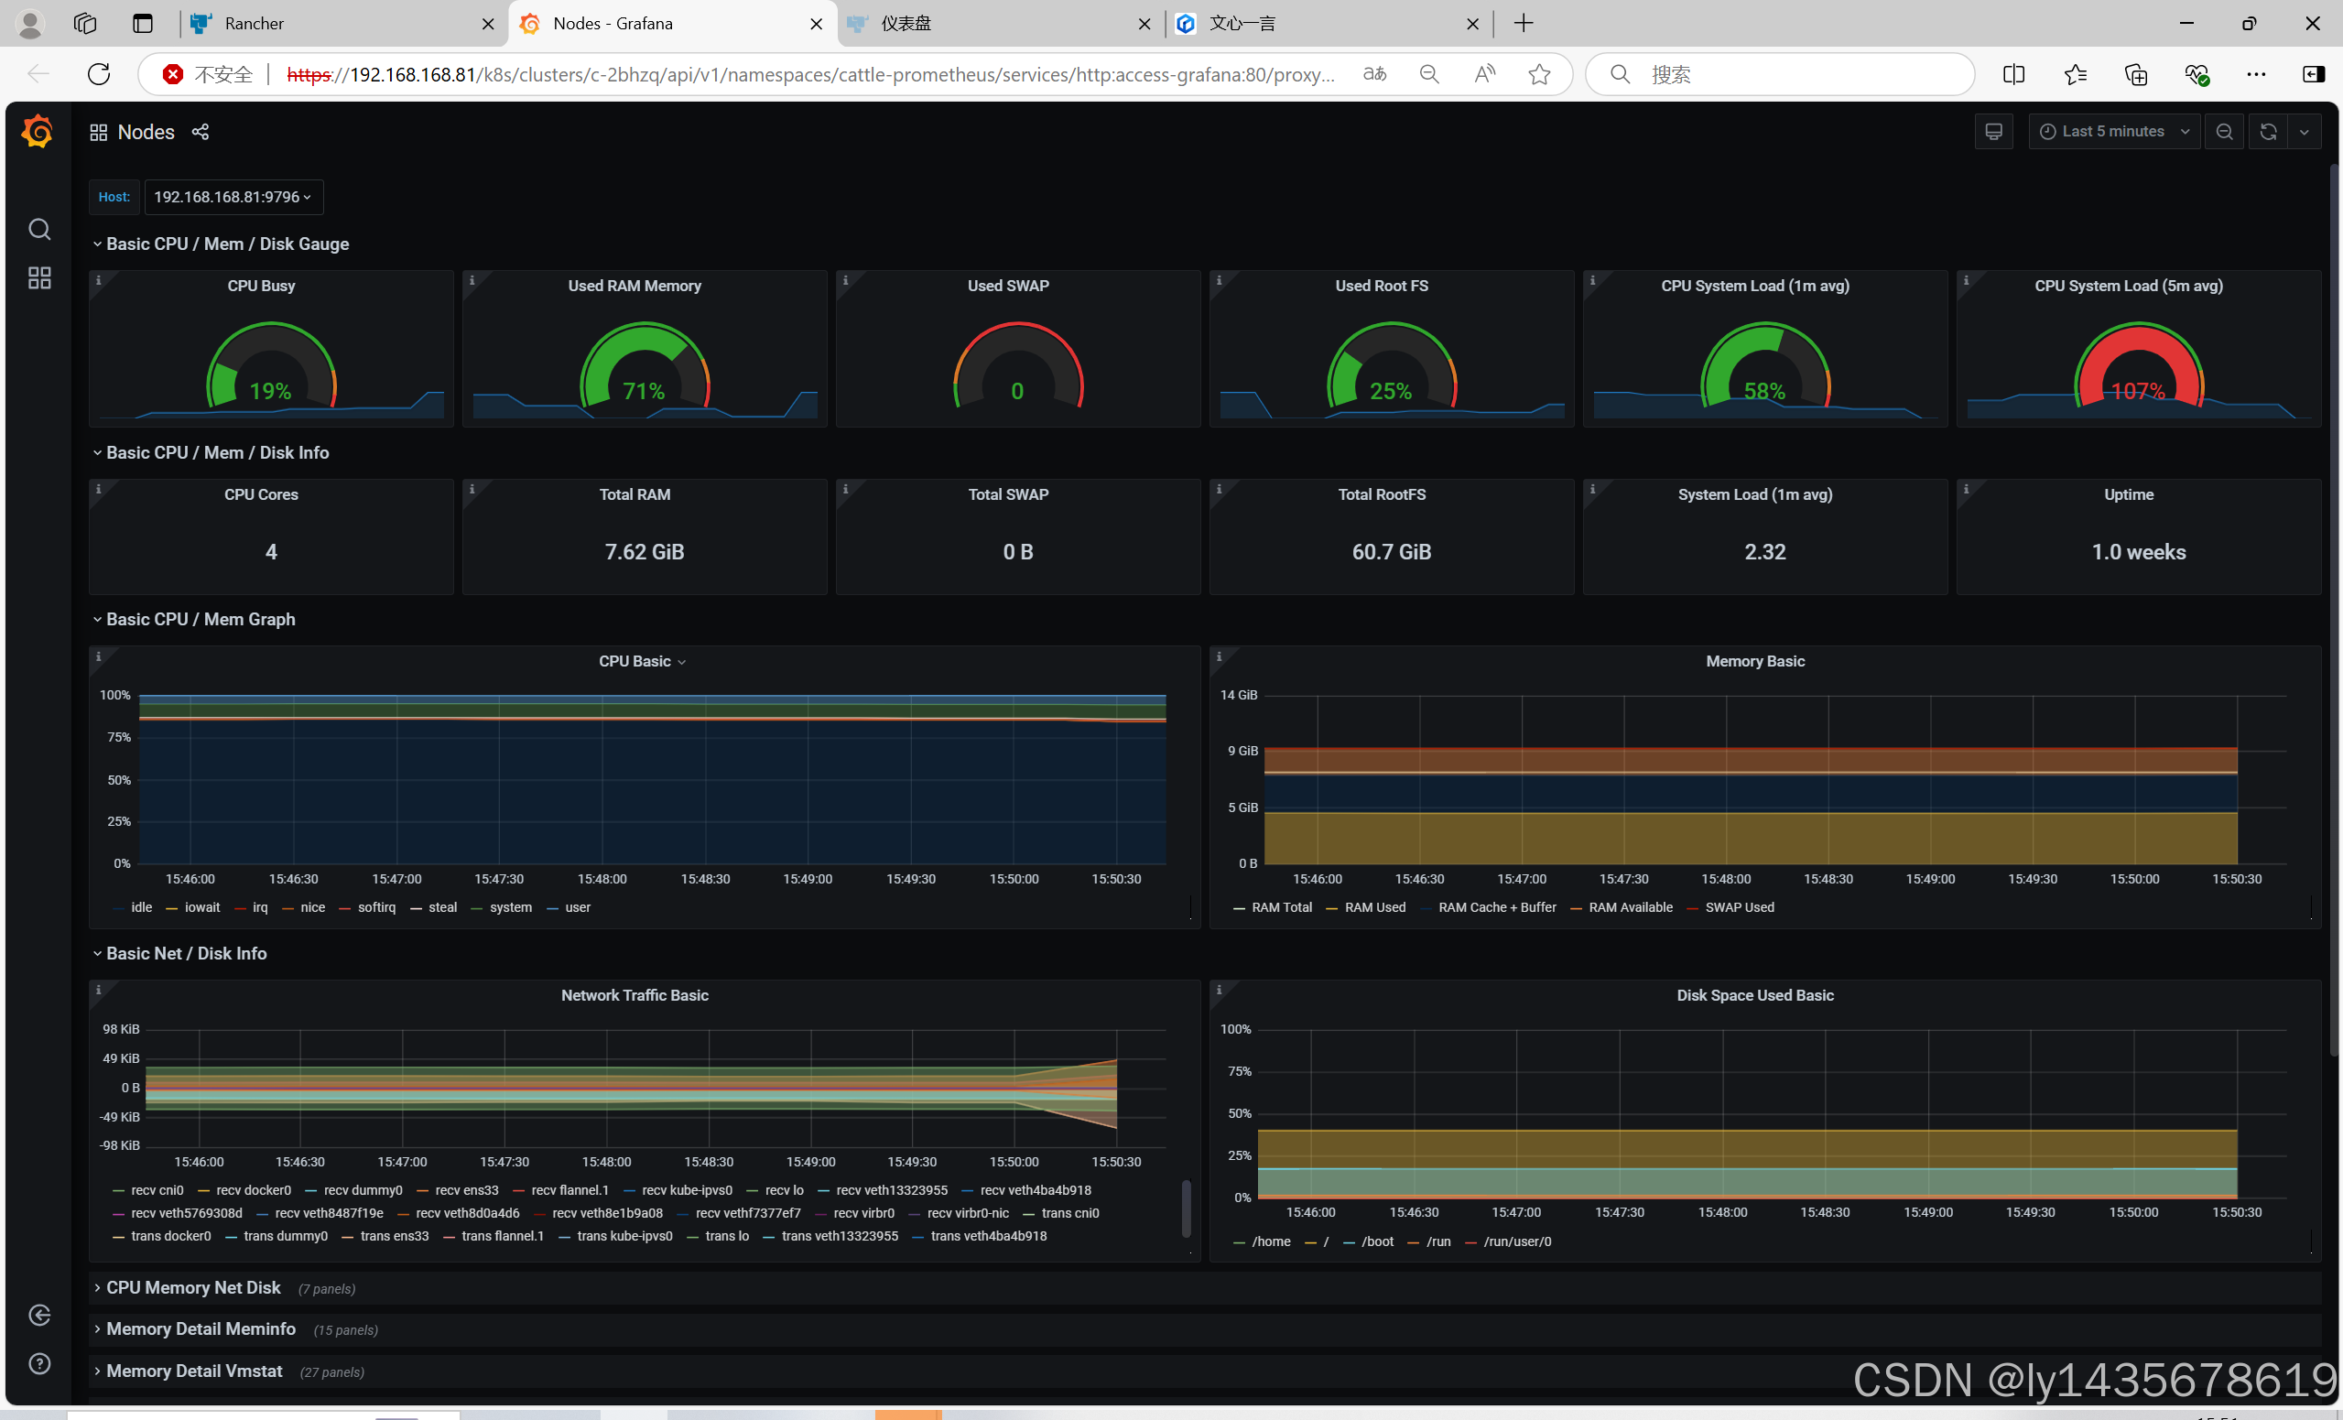Open refresh interval dropdown arrow

[2304, 131]
